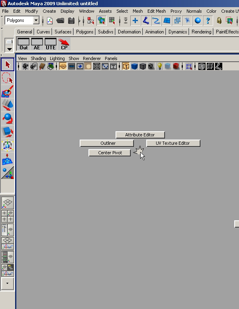This screenshot has height=309, width=239.
Task: Run the UTE shelf button
Action: point(51,44)
